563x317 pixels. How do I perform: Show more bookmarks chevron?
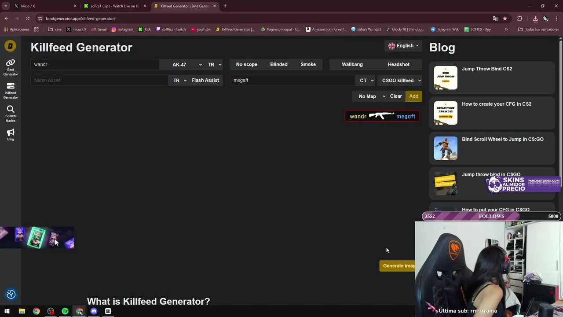pos(506,29)
